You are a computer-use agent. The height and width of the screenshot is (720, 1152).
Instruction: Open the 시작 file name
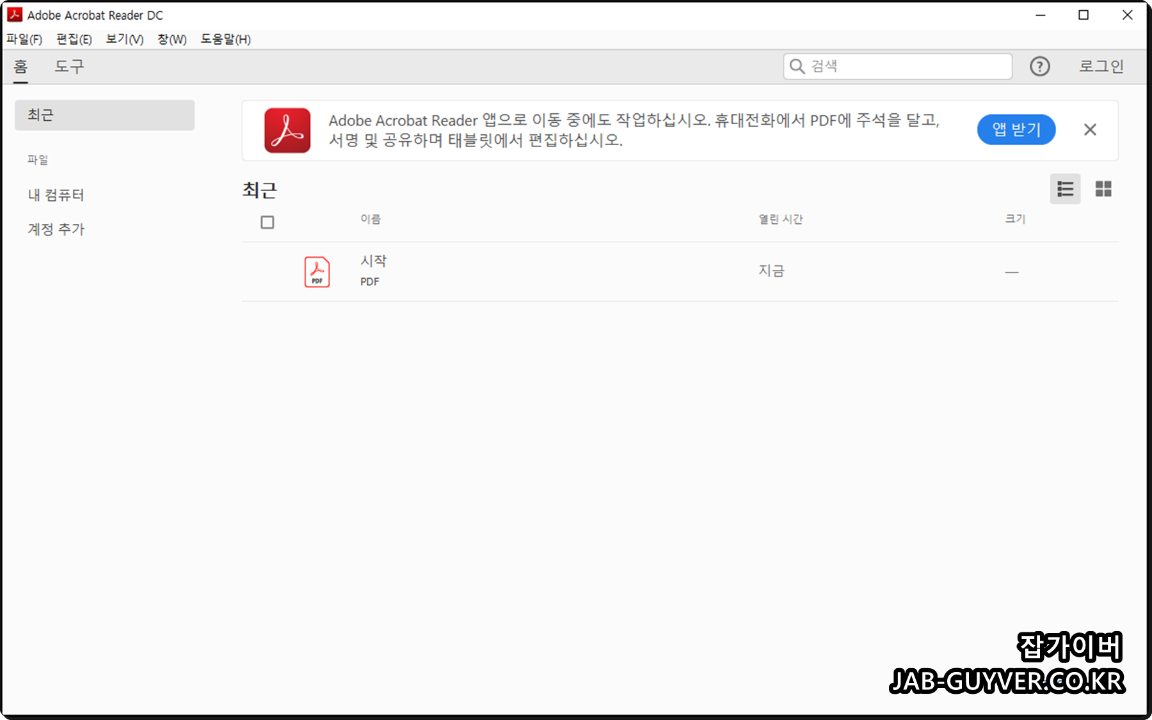tap(373, 261)
